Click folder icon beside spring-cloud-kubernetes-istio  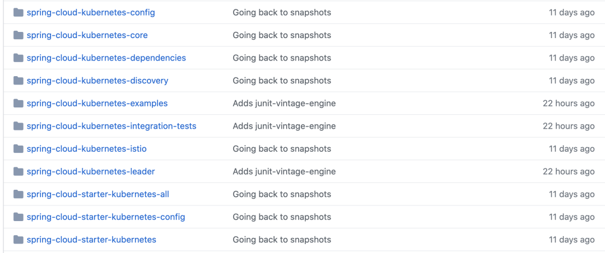click(x=18, y=149)
